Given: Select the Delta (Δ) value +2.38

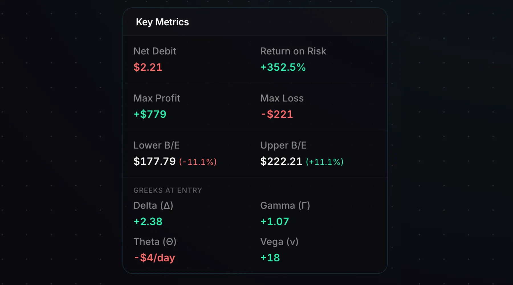Looking at the screenshot, I should (148, 221).
